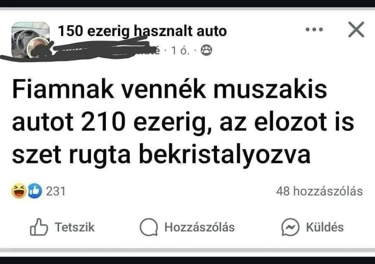This screenshot has height=264, width=375.
Task: Open the three-dot post options menu
Action: point(314,29)
